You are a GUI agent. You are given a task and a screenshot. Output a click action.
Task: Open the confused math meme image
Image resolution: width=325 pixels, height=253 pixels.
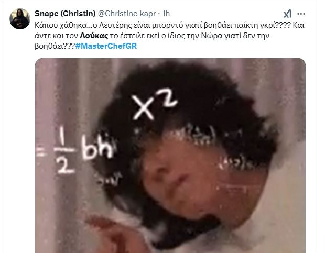click(x=170, y=156)
